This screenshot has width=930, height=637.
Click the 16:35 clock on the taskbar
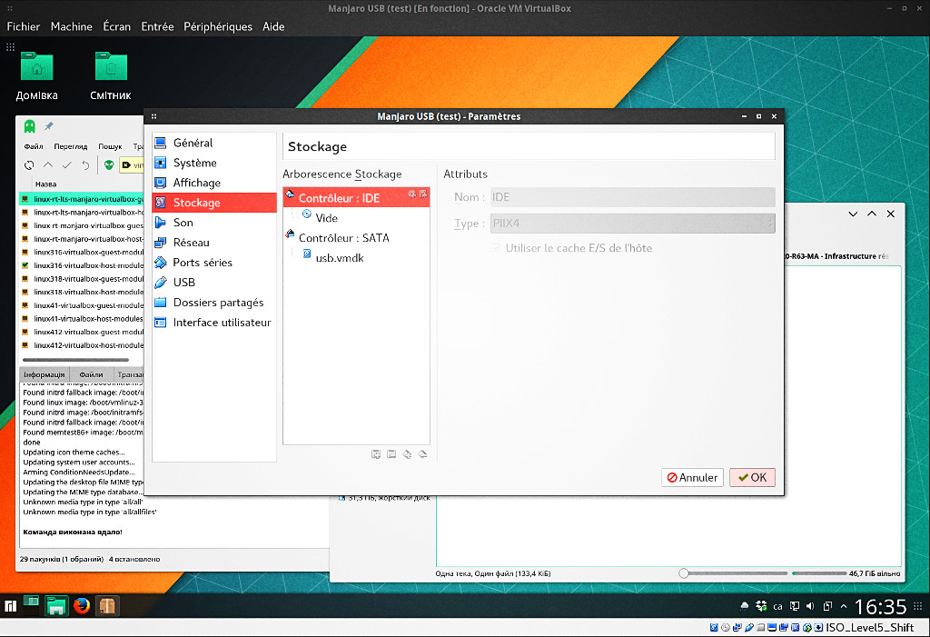(x=880, y=606)
